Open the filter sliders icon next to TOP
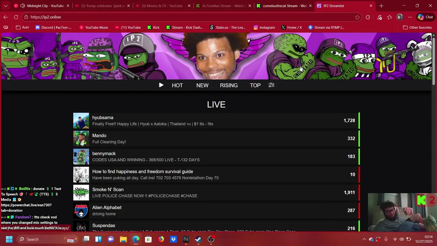This screenshot has height=246, width=437. [x=271, y=85]
